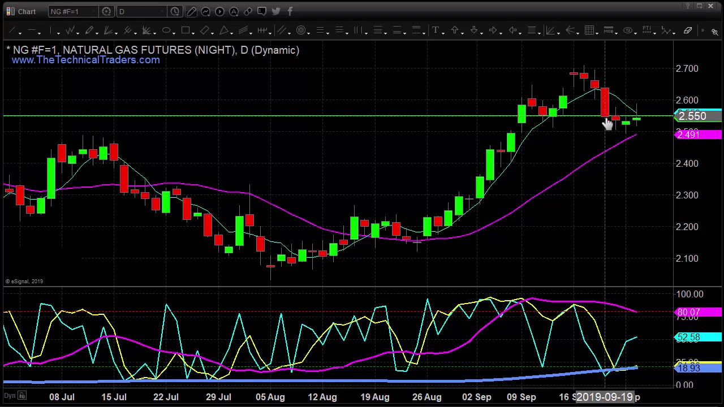
Task: Open the Chart window menu icon
Action: 10,11
